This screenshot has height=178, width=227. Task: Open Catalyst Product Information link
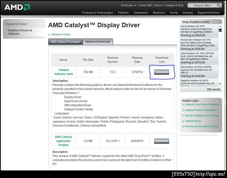(x=200, y=110)
